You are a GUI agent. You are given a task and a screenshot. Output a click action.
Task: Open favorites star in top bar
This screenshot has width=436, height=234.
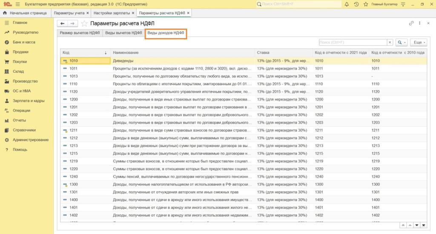(x=365, y=4)
